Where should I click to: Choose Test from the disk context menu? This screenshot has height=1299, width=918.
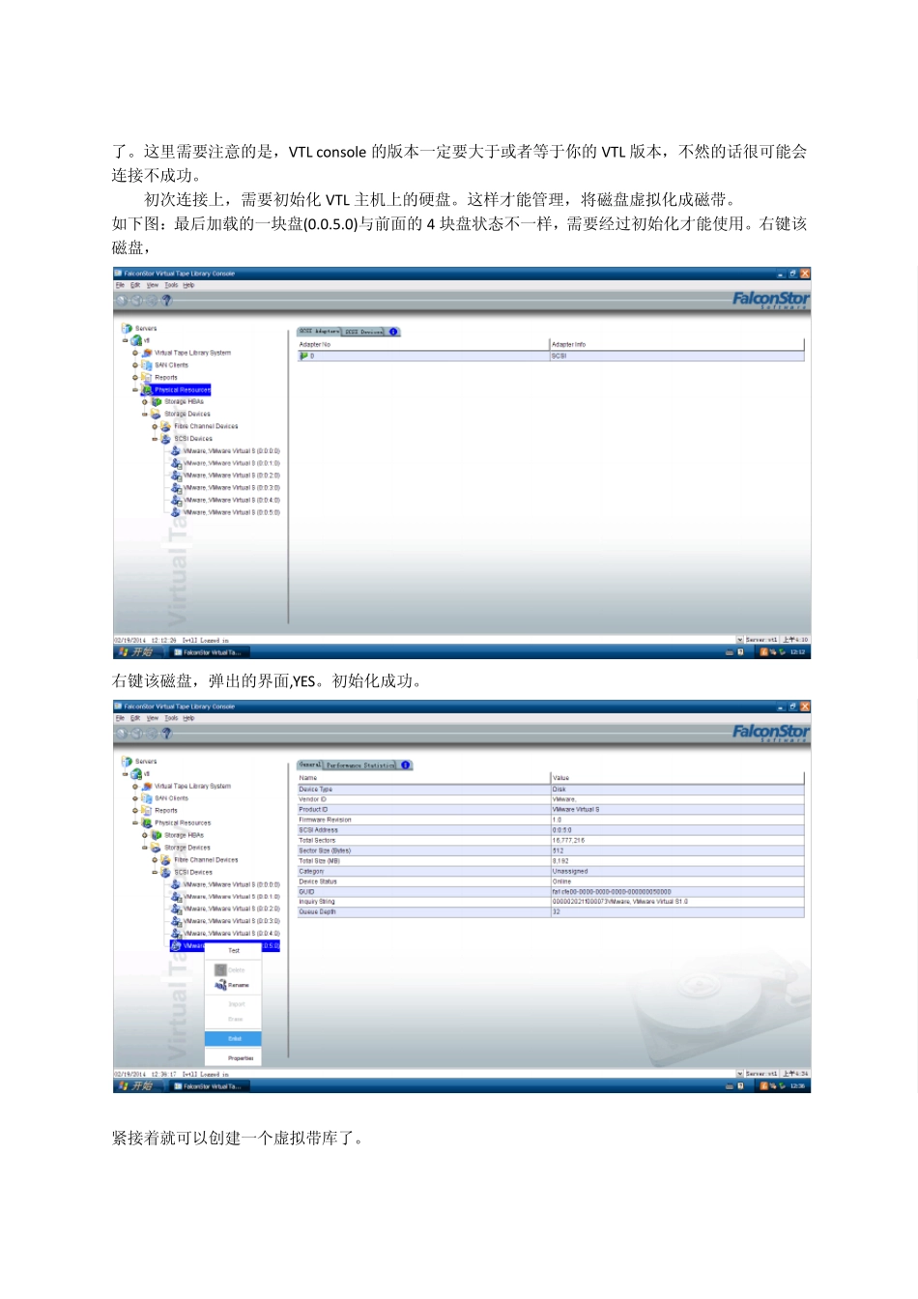[x=233, y=951]
